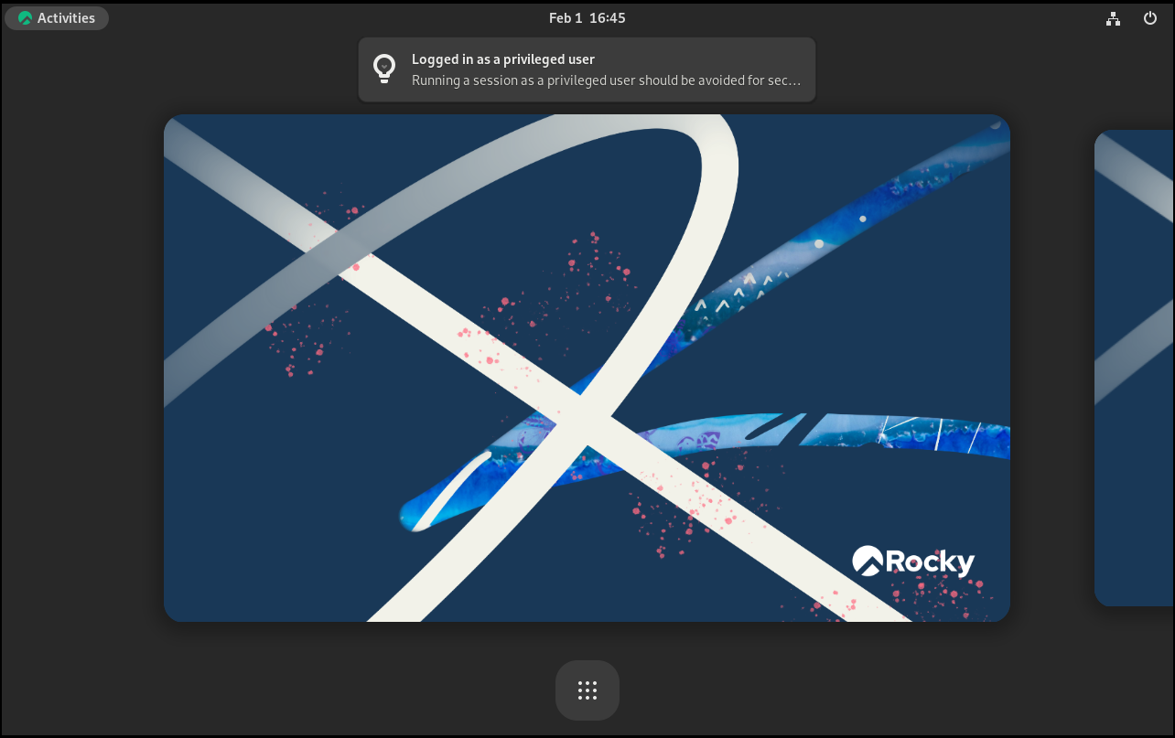The height and width of the screenshot is (738, 1175).
Task: Click the green Rocky logo beside Activities
Action: [25, 18]
